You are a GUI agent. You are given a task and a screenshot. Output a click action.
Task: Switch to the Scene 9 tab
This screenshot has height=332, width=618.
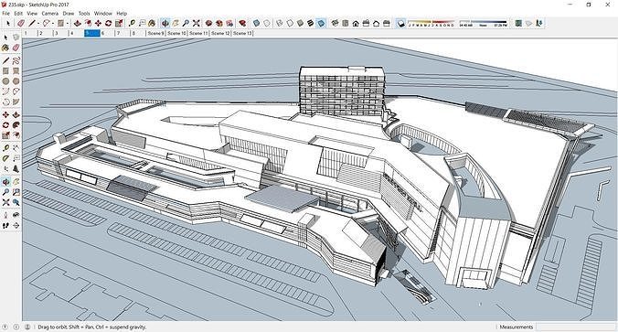click(155, 33)
